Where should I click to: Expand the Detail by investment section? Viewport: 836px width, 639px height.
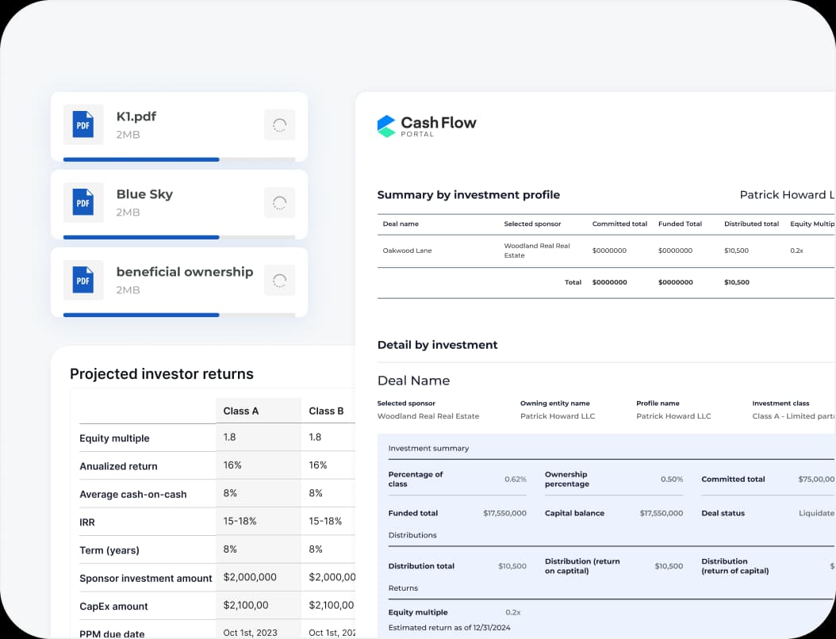438,345
